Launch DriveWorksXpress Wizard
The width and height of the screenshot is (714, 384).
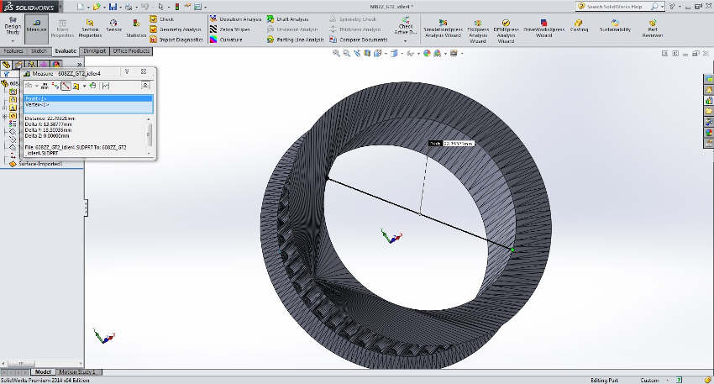tap(543, 29)
